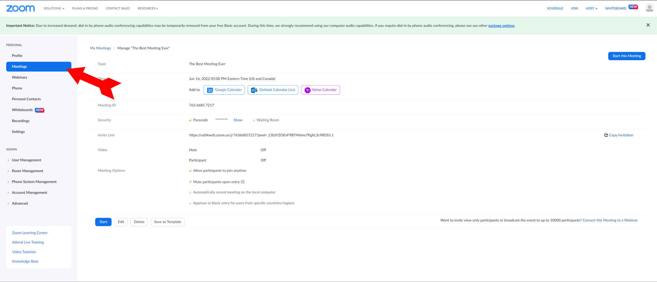Click the NEW badge next to Whiteboard header
The height and width of the screenshot is (282, 657).
[633, 7]
